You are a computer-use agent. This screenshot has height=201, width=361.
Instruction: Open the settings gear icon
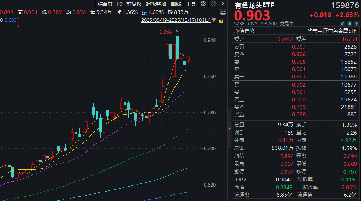coord(203,4)
